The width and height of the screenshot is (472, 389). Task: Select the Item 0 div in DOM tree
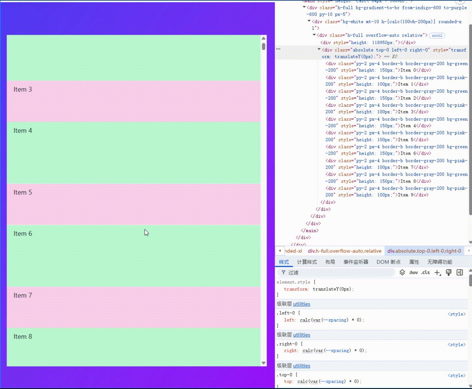[x=396, y=67]
